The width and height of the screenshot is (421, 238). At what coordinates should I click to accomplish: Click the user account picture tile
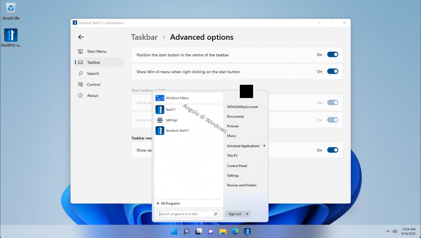click(246, 91)
